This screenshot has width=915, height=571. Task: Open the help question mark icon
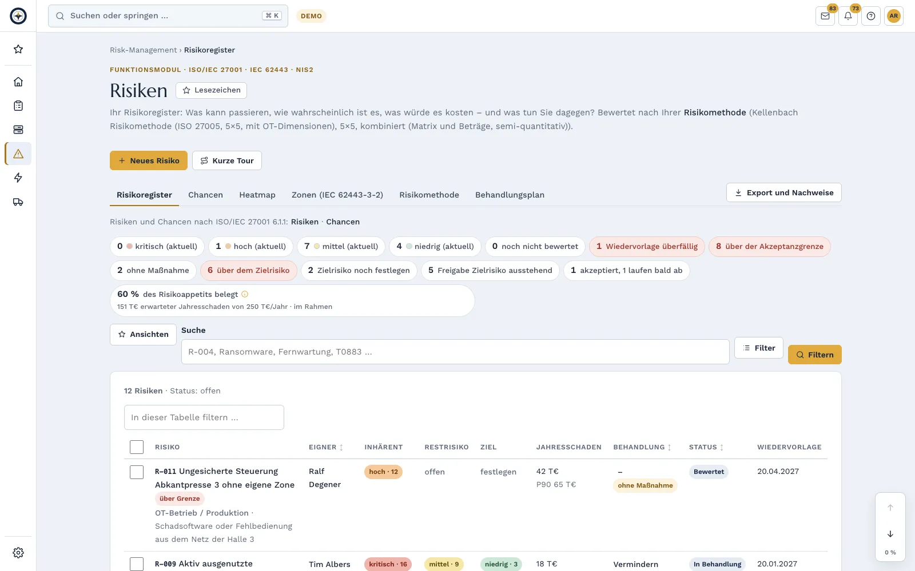tap(871, 16)
